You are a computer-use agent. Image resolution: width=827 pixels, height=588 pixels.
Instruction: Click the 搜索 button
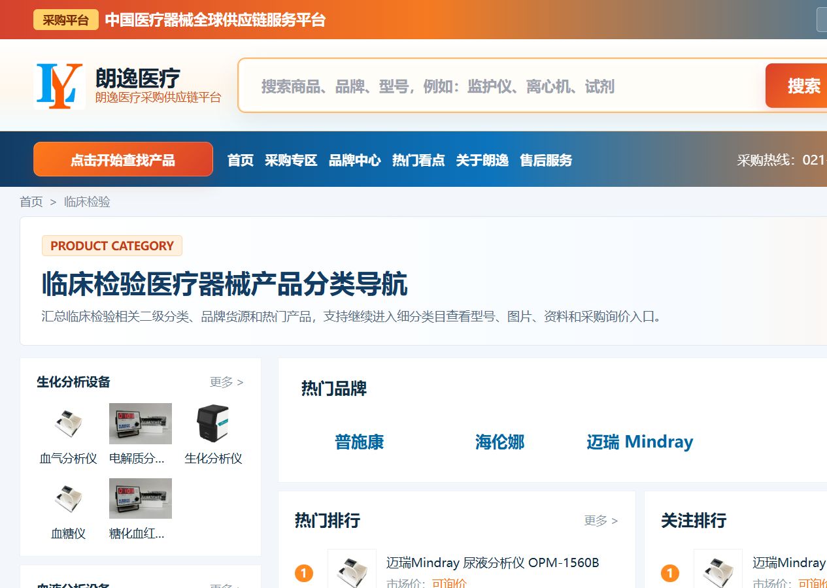pos(796,86)
